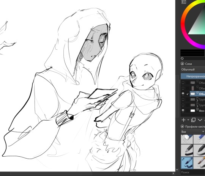This screenshot has height=176, width=205.
Task: Click the vertical scrollbar down arrow
Action: pyautogui.click(x=177, y=170)
